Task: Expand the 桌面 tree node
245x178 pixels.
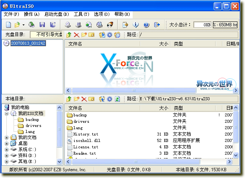Action: [6, 143]
